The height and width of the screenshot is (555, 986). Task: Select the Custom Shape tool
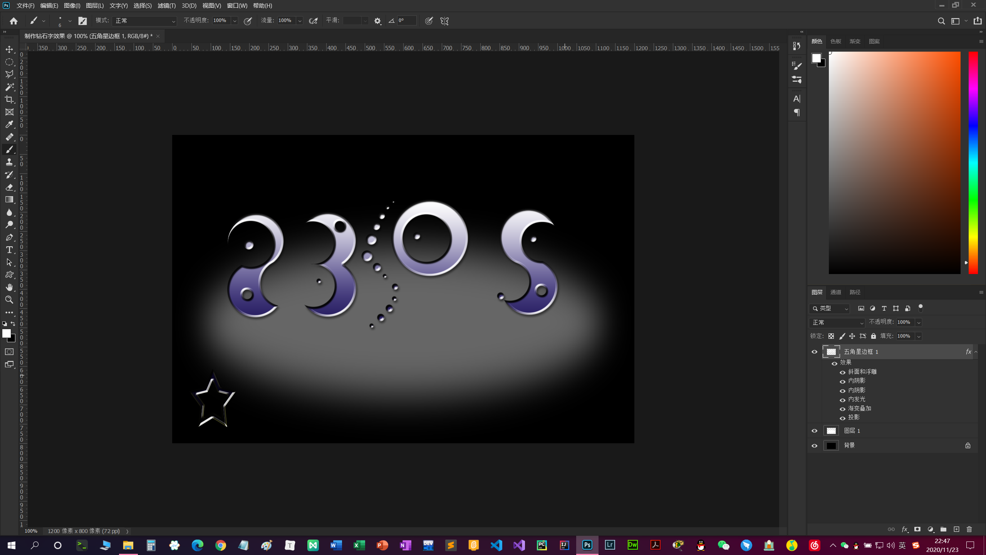pos(9,275)
